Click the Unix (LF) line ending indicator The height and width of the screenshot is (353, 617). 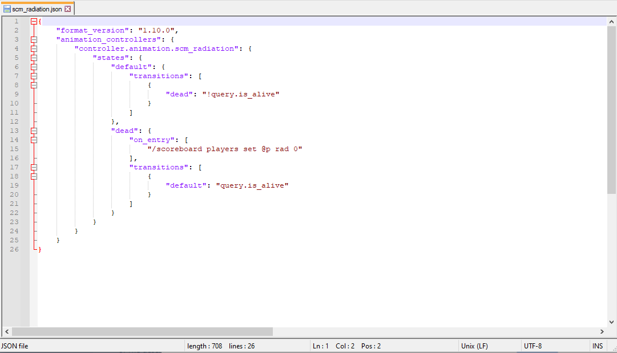tap(474, 346)
